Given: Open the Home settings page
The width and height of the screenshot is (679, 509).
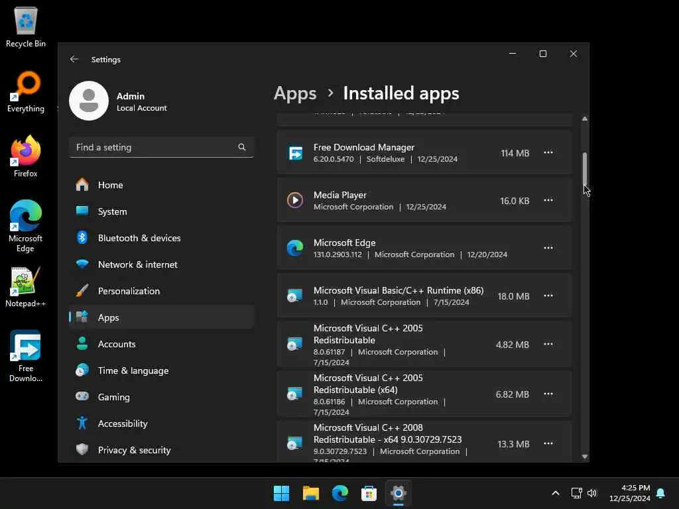Looking at the screenshot, I should [161, 185].
